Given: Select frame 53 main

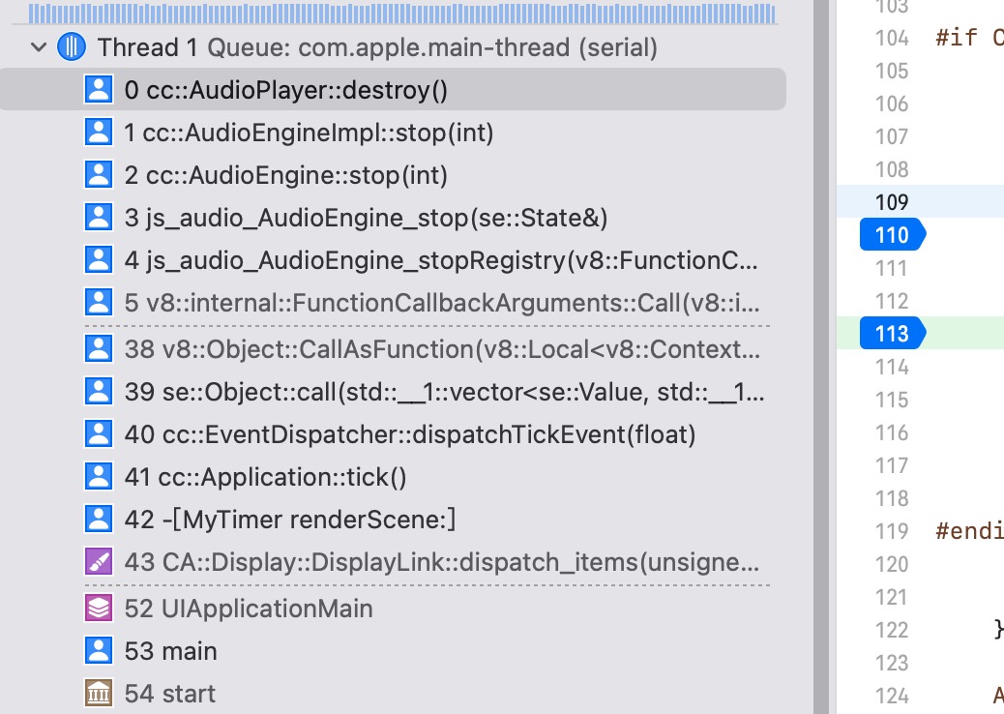Looking at the screenshot, I should pos(170,651).
